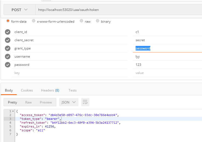Toggle the username row checkmark
Image resolution: width=202 pixels, height=142 pixels.
coord(8,57)
